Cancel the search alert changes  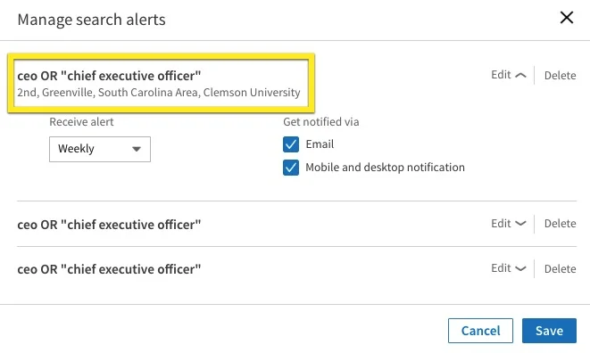pos(480,331)
